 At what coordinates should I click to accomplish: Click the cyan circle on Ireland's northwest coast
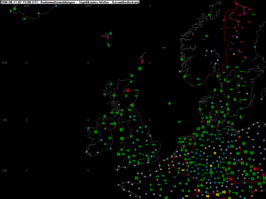88,128
